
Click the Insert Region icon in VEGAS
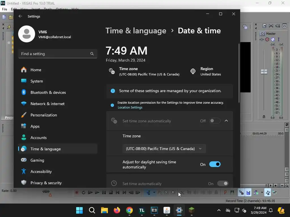coord(232,192)
